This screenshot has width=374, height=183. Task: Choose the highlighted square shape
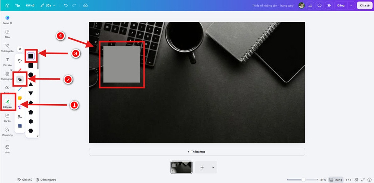coord(31,56)
